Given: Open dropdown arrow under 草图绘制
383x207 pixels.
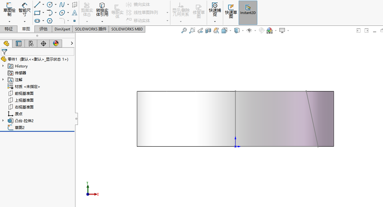Looking at the screenshot, I should (x=9, y=21).
